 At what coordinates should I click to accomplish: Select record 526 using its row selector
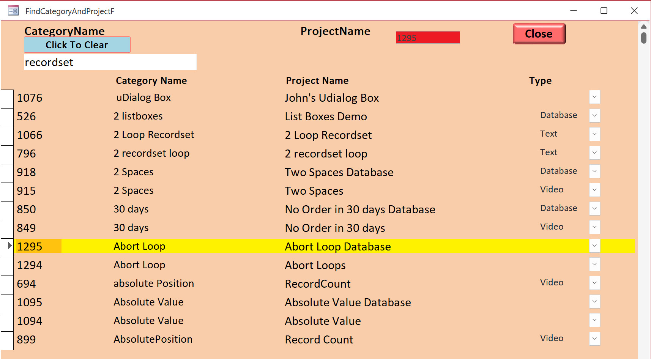pos(7,117)
